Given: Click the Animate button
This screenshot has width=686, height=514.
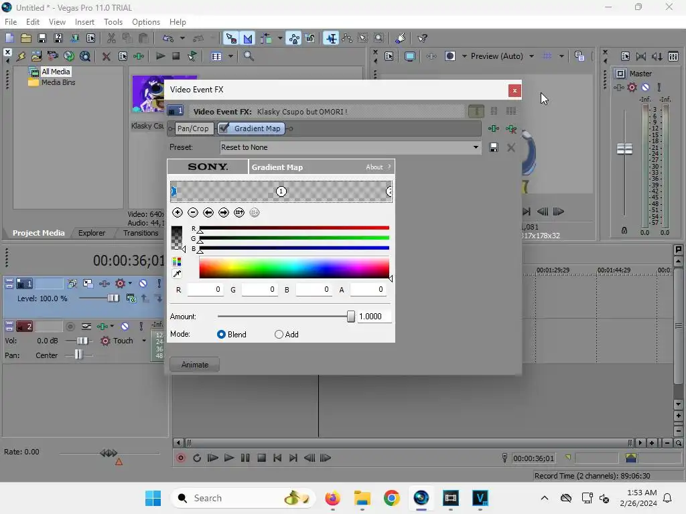Looking at the screenshot, I should (x=195, y=365).
